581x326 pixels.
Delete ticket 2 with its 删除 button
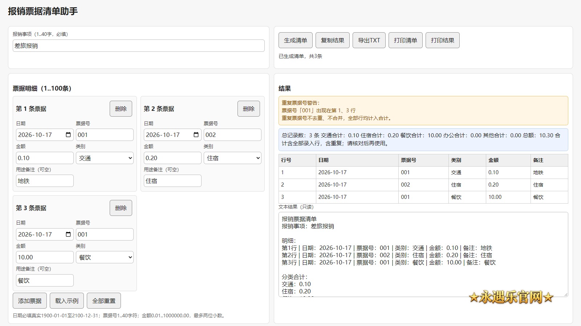click(249, 109)
